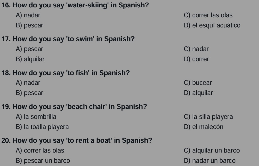Pick 'pescar un barco' answer
Image resolution: width=259 pixels, height=166 pixels.
[x=43, y=161]
